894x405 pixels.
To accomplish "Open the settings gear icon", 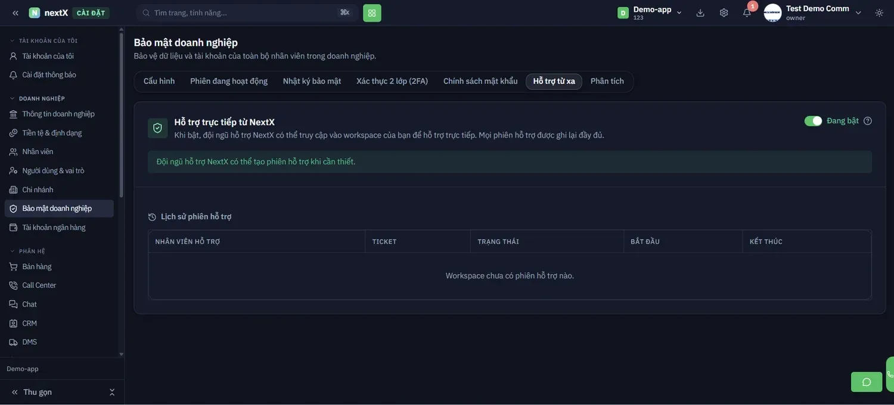I will click(x=724, y=13).
